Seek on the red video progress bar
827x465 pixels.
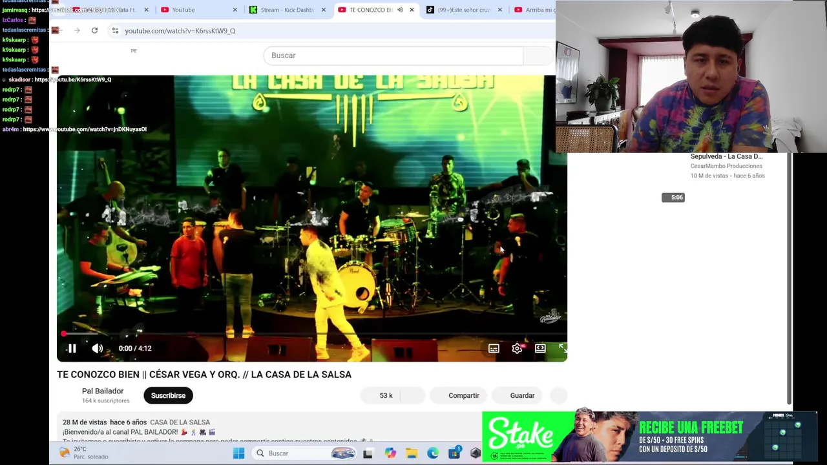[312, 333]
